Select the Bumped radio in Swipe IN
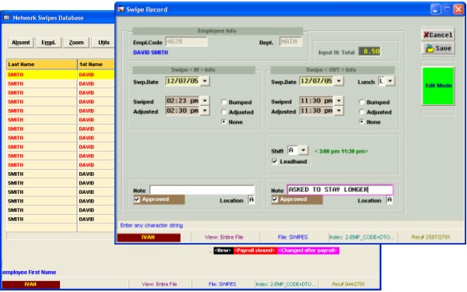The image size is (467, 292). (x=224, y=102)
